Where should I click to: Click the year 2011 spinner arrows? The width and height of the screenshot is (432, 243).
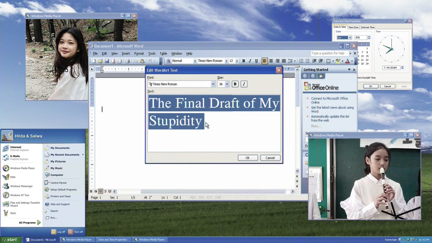[369, 37]
